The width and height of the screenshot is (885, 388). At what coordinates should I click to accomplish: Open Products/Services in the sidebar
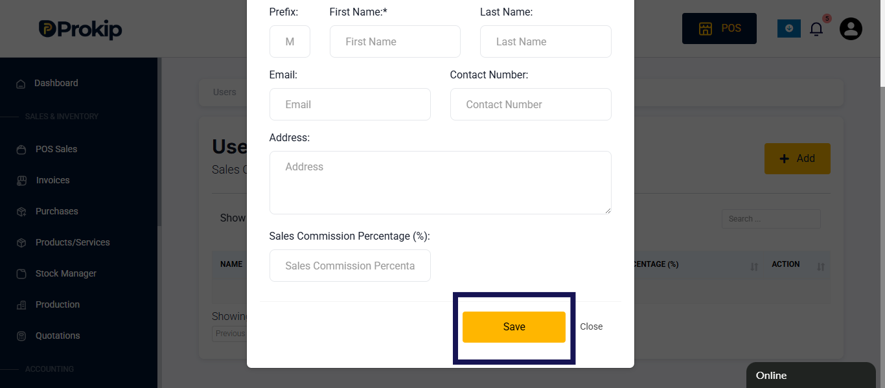click(73, 242)
